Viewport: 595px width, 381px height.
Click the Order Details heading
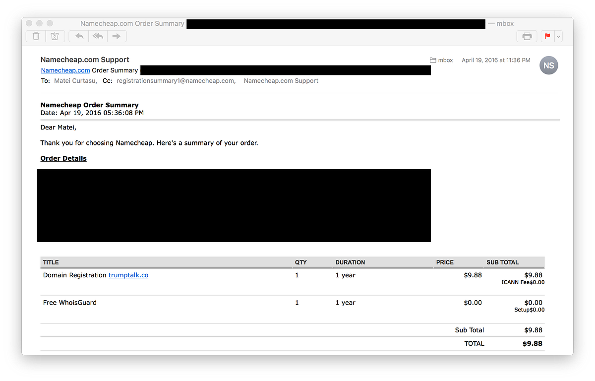(x=63, y=158)
